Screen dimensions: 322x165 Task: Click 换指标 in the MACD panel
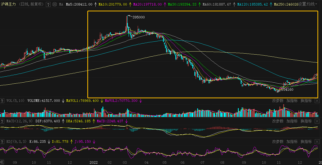[306, 121]
